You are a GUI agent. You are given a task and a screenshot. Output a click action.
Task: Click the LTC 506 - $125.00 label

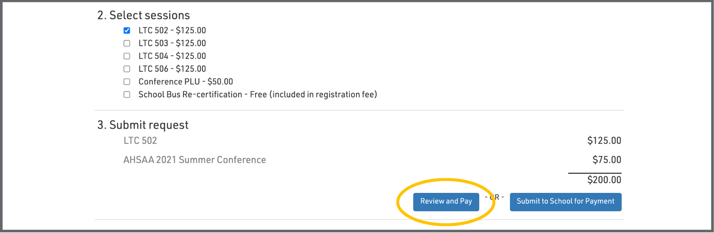coord(172,69)
